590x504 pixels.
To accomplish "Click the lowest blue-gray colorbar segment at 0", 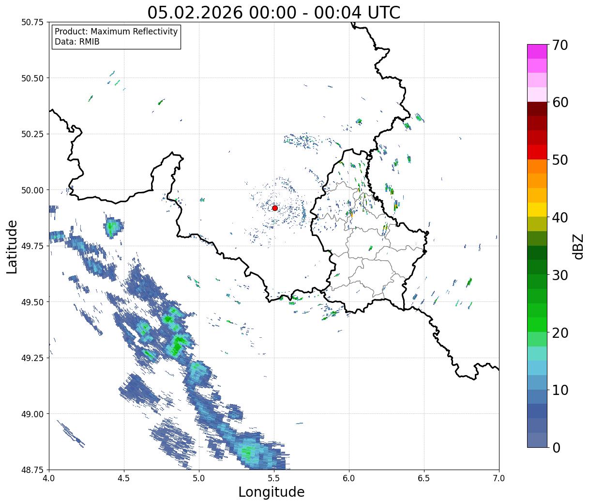I will coord(537,440).
